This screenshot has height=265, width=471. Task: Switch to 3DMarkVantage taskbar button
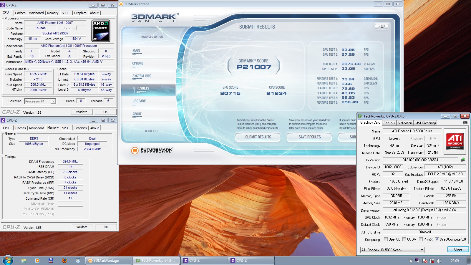(x=109, y=261)
